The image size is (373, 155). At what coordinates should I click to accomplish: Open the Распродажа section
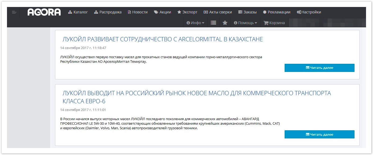point(108,12)
